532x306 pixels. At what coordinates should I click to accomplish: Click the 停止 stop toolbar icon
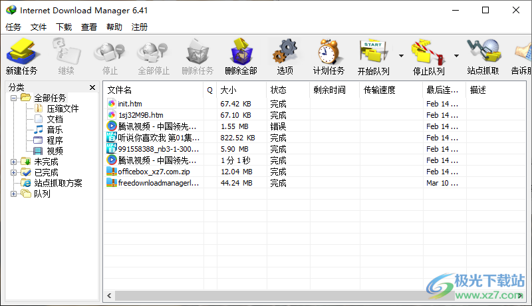(110, 53)
